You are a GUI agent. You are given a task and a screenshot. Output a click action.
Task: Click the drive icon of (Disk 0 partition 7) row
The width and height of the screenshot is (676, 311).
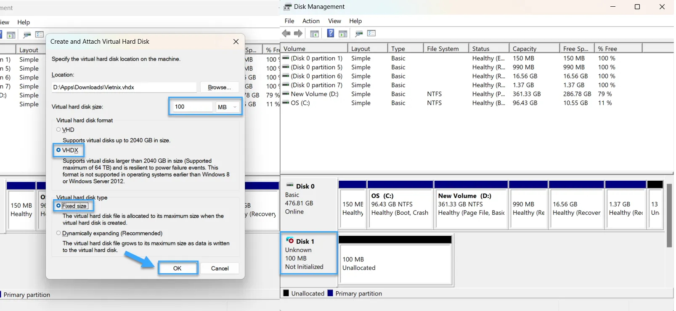tap(286, 85)
